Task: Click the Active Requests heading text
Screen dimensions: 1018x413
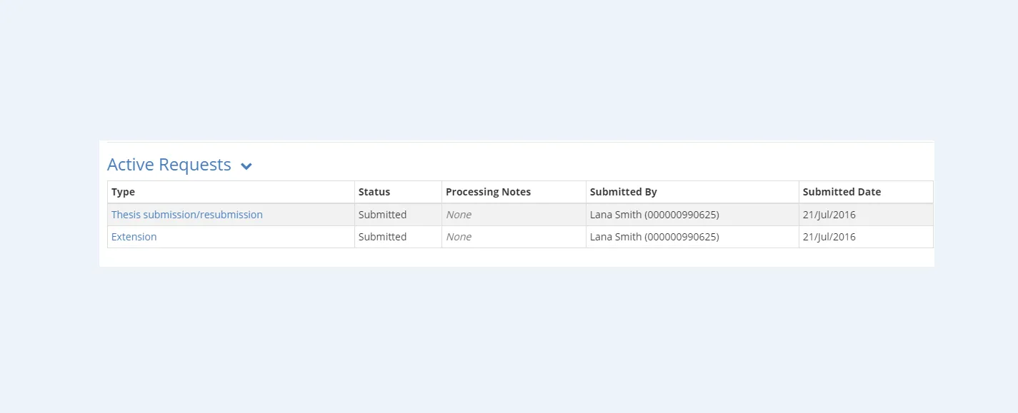Action: [x=169, y=165]
